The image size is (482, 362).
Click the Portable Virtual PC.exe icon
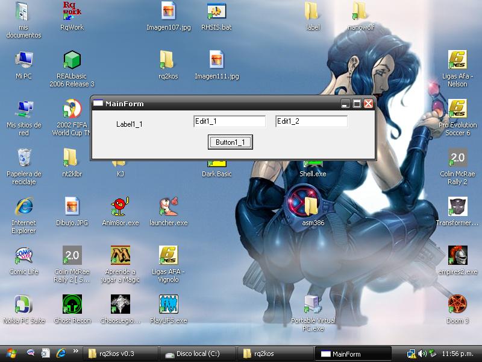(313, 305)
